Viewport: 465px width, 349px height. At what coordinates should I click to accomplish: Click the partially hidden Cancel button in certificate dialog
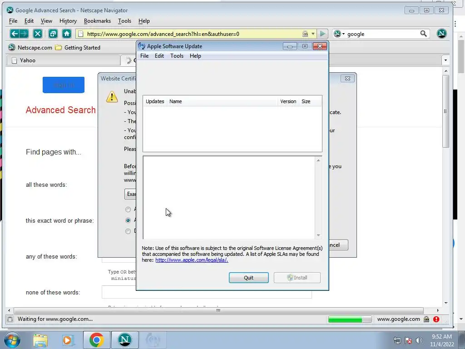338,245
